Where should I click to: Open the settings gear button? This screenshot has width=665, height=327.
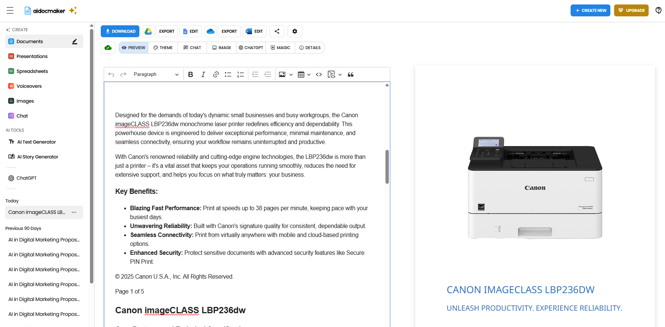295,31
